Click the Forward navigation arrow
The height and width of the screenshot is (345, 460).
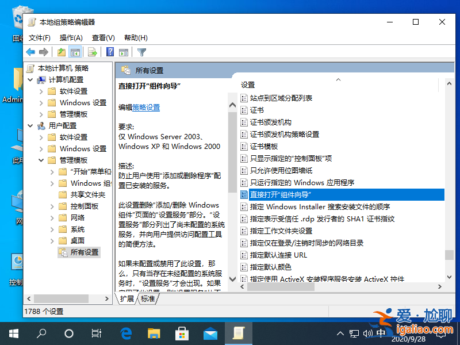coord(44,52)
